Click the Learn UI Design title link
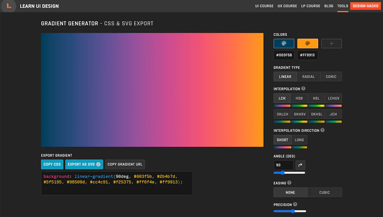This screenshot has width=383, height=217. click(x=39, y=6)
